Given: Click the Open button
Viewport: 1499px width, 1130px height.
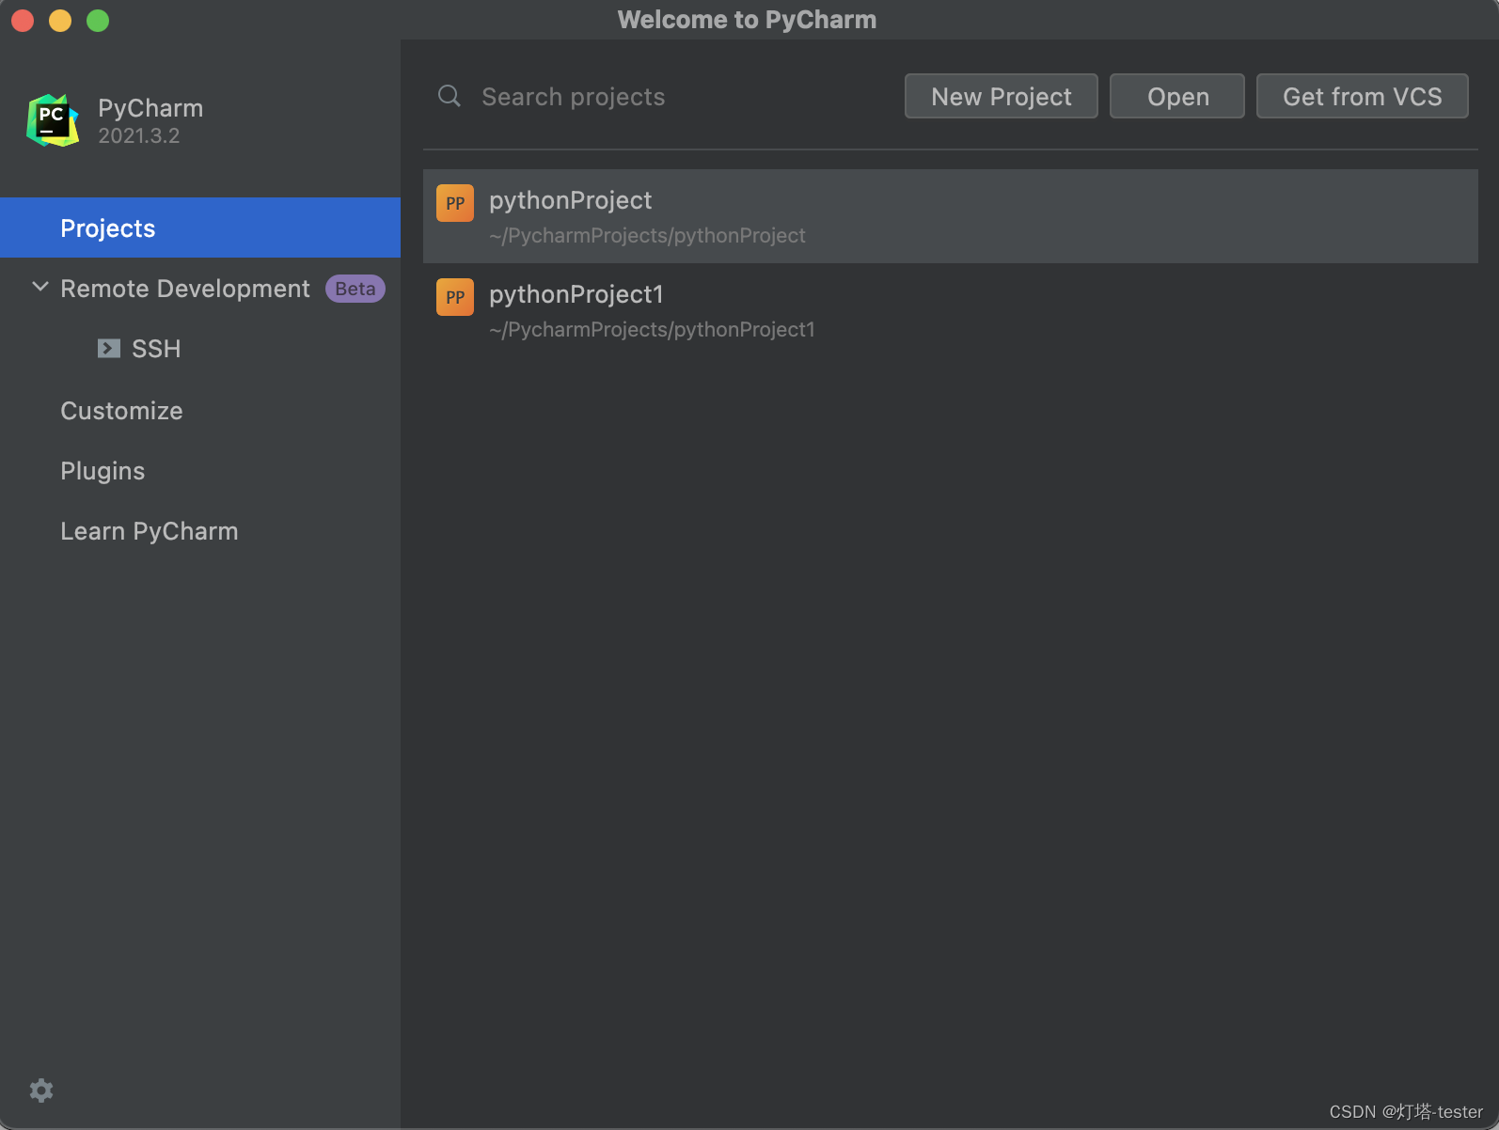Looking at the screenshot, I should 1176,97.
